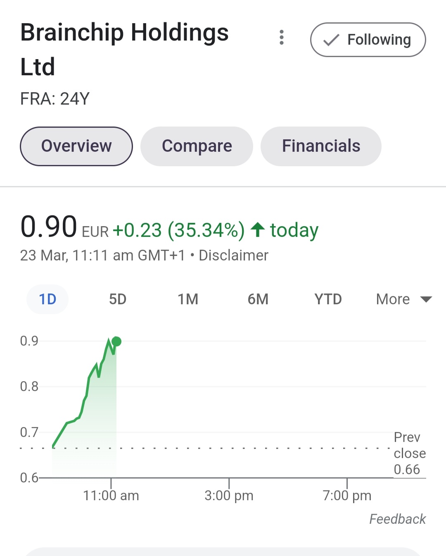Open the three-dot more options menu

pos(282,38)
